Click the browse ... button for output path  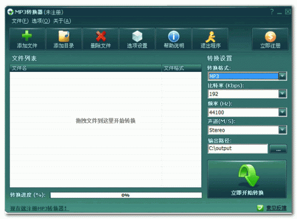coord(278,149)
